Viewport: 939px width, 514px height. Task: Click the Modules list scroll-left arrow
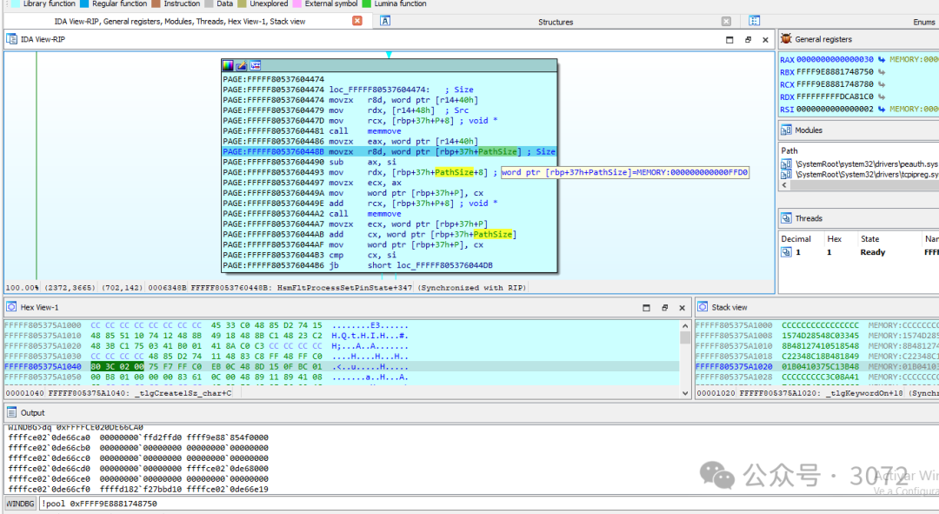[x=784, y=185]
